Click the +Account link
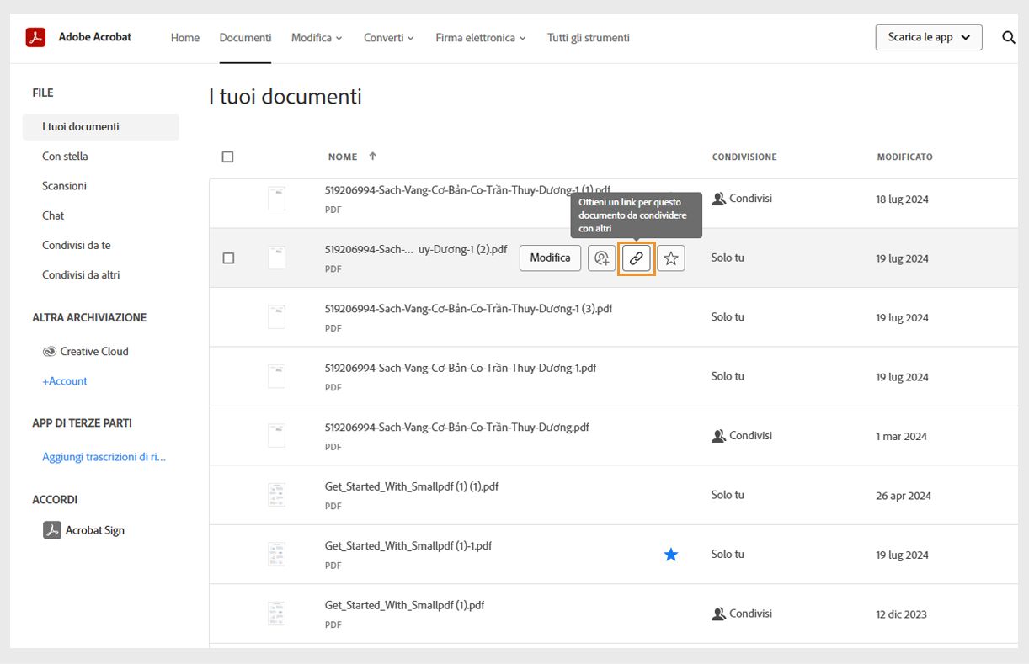The width and height of the screenshot is (1029, 664). coord(65,381)
